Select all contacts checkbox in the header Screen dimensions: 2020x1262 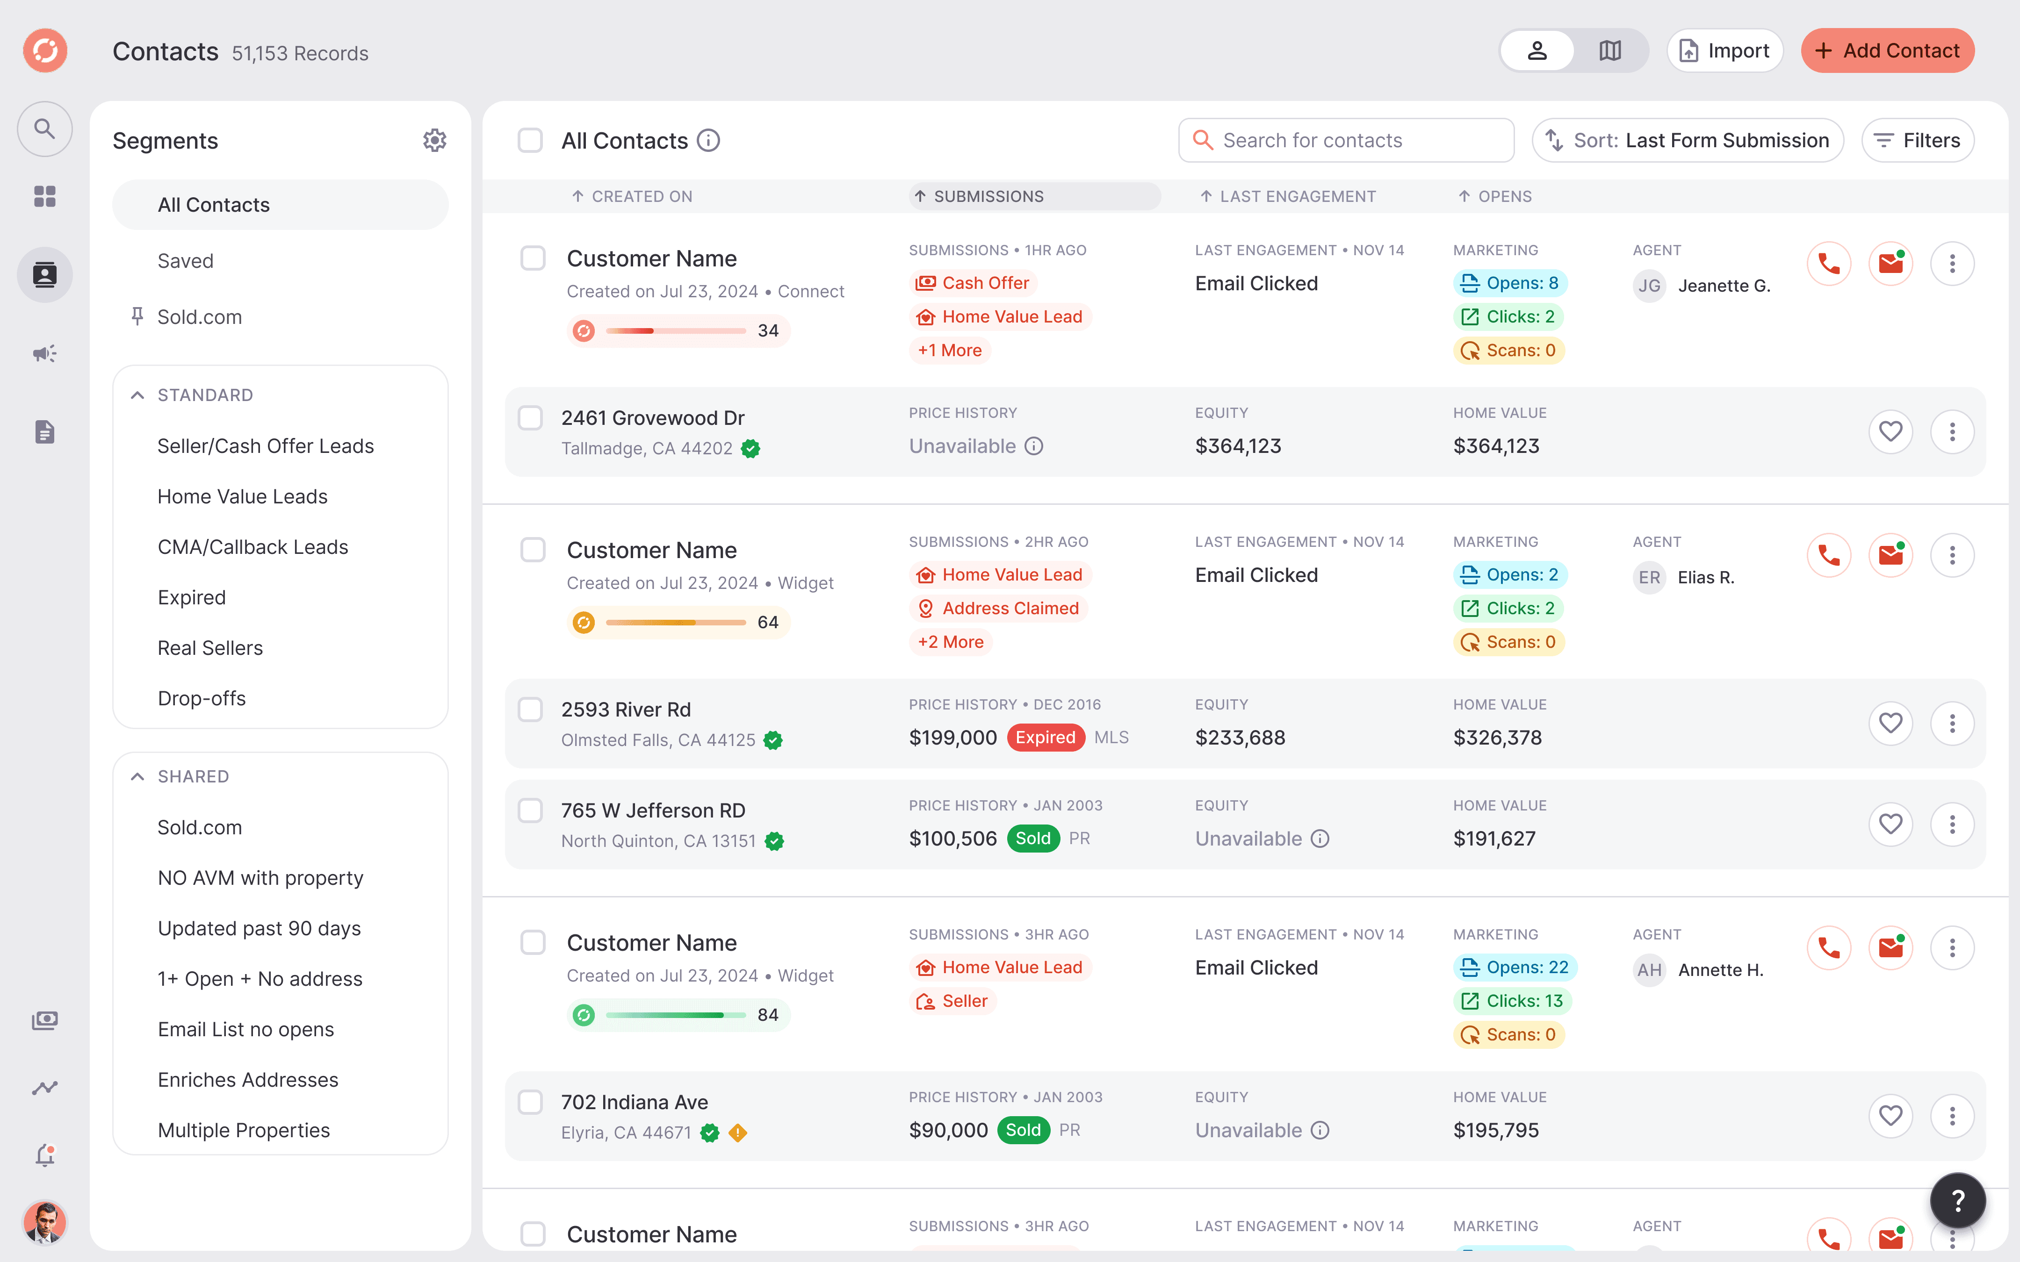[x=530, y=140]
